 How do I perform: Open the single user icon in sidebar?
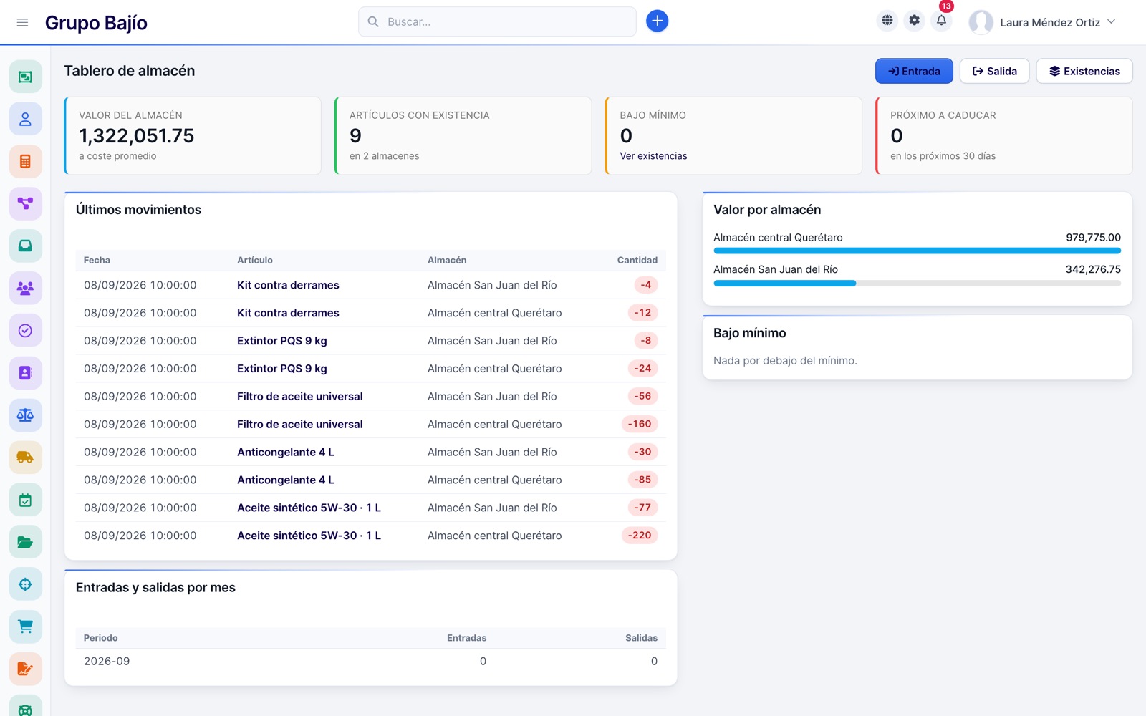[x=25, y=119]
